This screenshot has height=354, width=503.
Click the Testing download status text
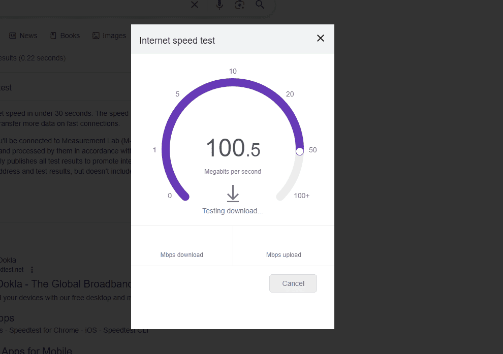[233, 211]
